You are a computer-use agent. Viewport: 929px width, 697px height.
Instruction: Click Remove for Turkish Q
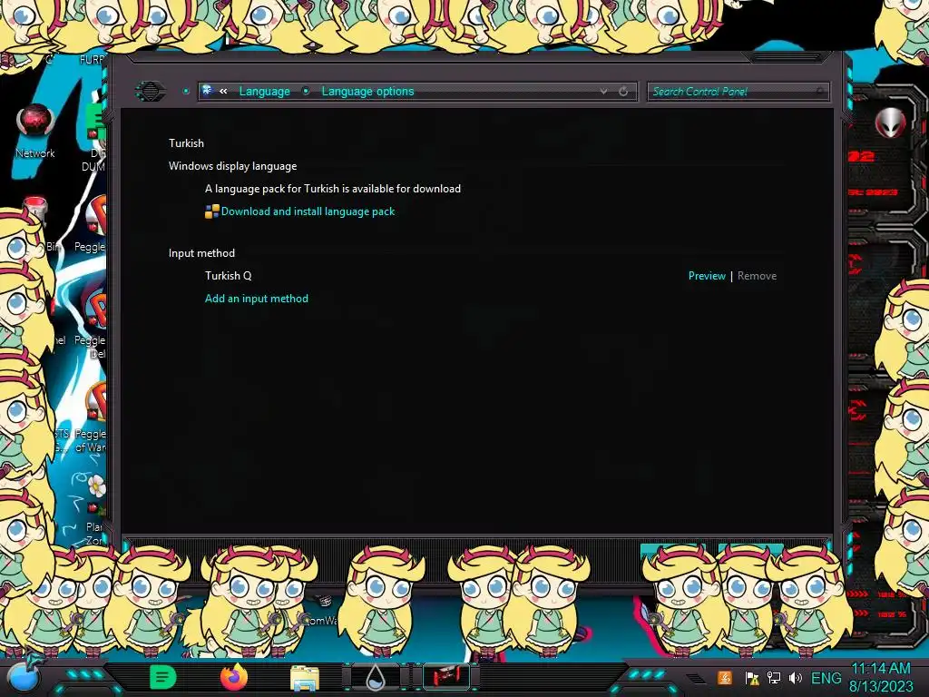click(757, 276)
